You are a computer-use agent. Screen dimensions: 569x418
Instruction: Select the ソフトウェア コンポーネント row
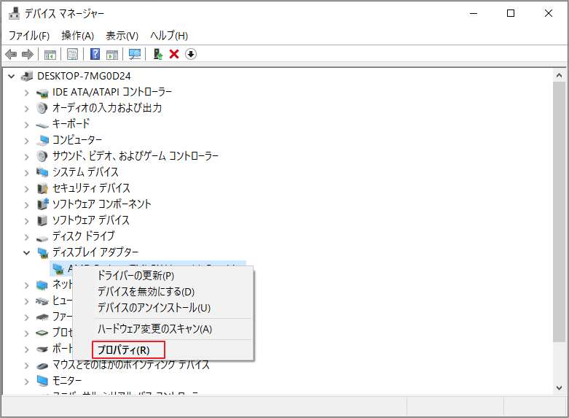click(x=101, y=204)
